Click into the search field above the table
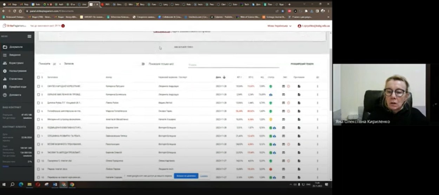The height and width of the screenshot is (195, 439). 233,65
